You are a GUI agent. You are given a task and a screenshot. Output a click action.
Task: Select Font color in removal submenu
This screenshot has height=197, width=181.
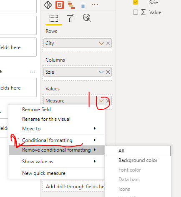pos(138,170)
